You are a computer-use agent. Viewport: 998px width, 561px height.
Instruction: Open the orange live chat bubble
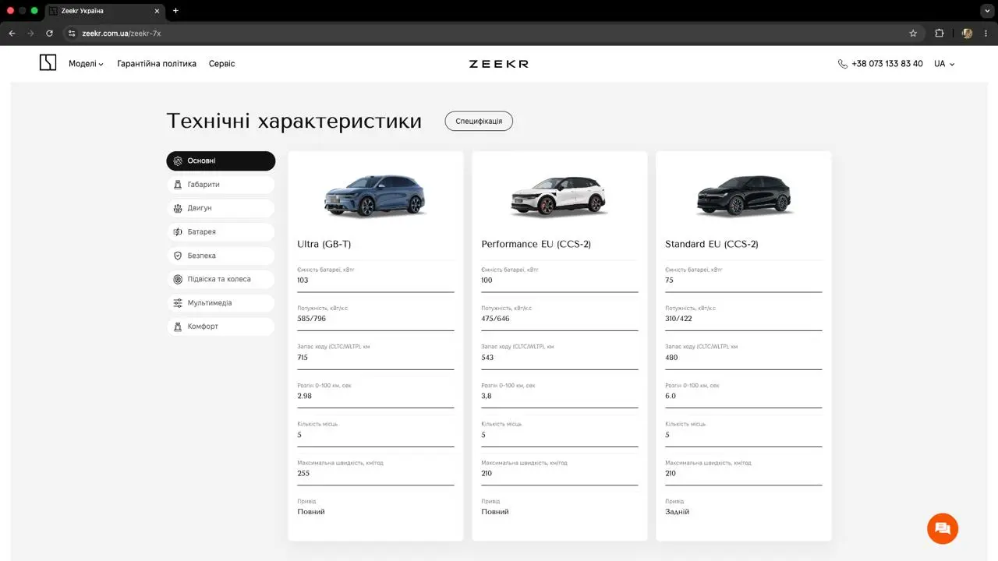click(x=942, y=528)
